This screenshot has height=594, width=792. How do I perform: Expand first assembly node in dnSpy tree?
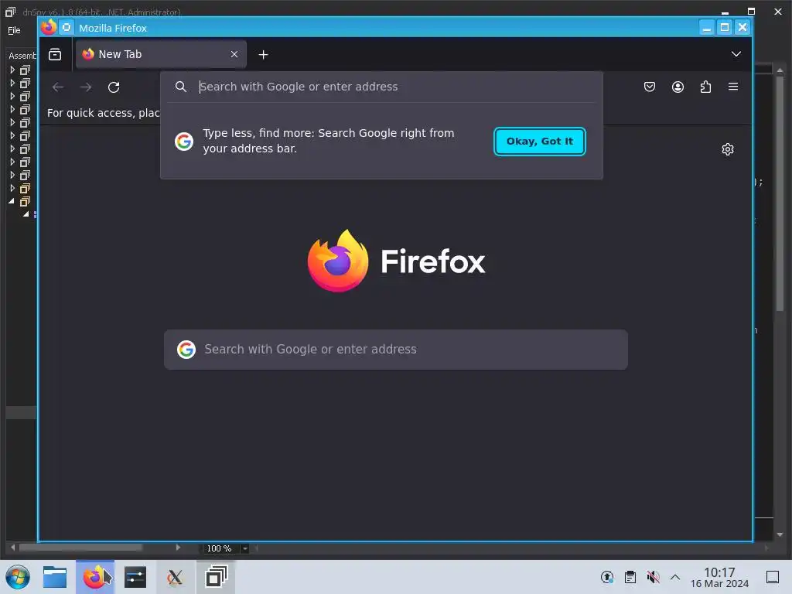(x=12, y=70)
